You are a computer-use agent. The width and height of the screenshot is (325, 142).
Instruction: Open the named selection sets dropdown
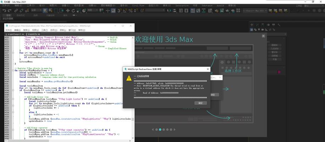(x=155, y=10)
